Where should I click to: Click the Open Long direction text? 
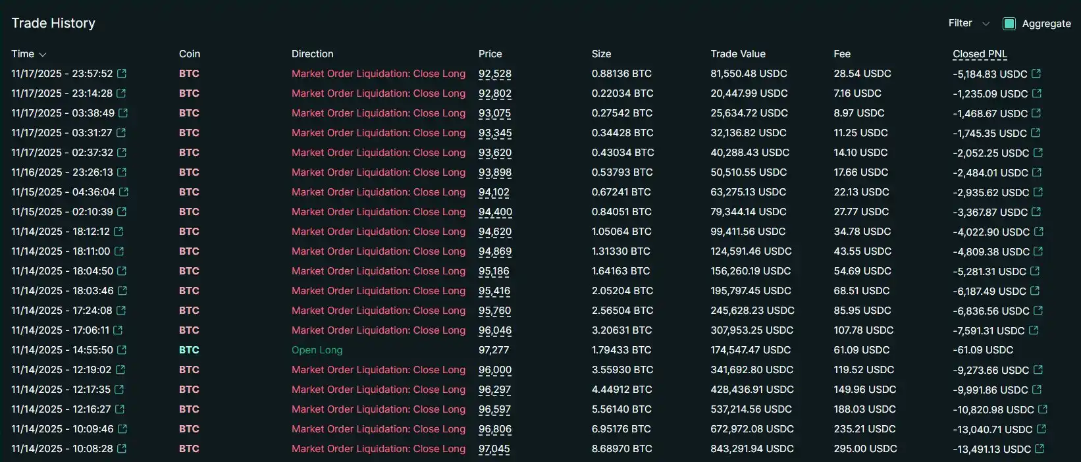317,350
